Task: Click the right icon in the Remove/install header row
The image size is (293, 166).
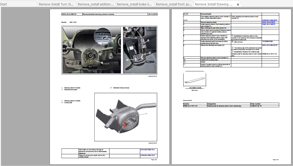Action: point(187,14)
